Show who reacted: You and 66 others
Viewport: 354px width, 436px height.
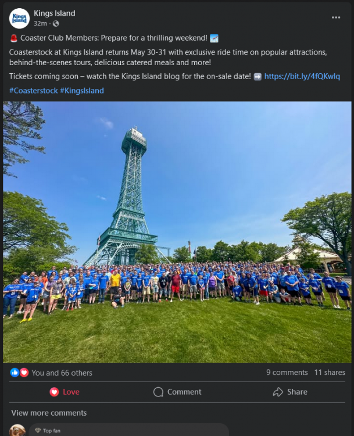(x=62, y=373)
